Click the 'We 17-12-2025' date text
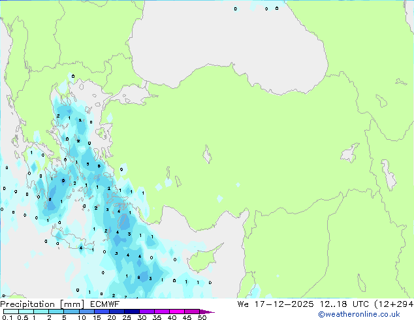414x320 pixels. [x=276, y=304]
